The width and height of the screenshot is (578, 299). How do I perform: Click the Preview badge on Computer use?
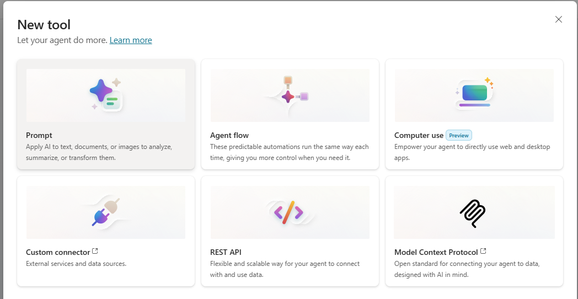(459, 135)
